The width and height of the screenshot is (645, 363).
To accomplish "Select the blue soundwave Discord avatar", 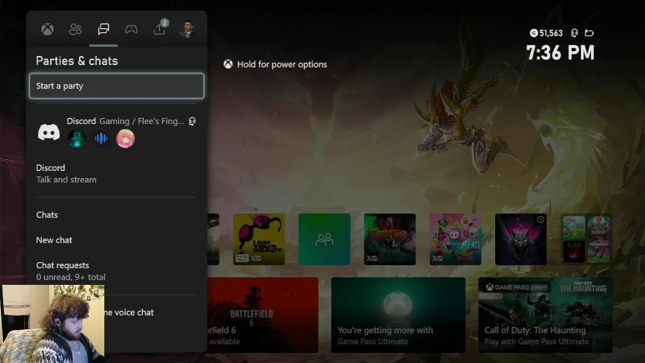I will pos(101,139).
